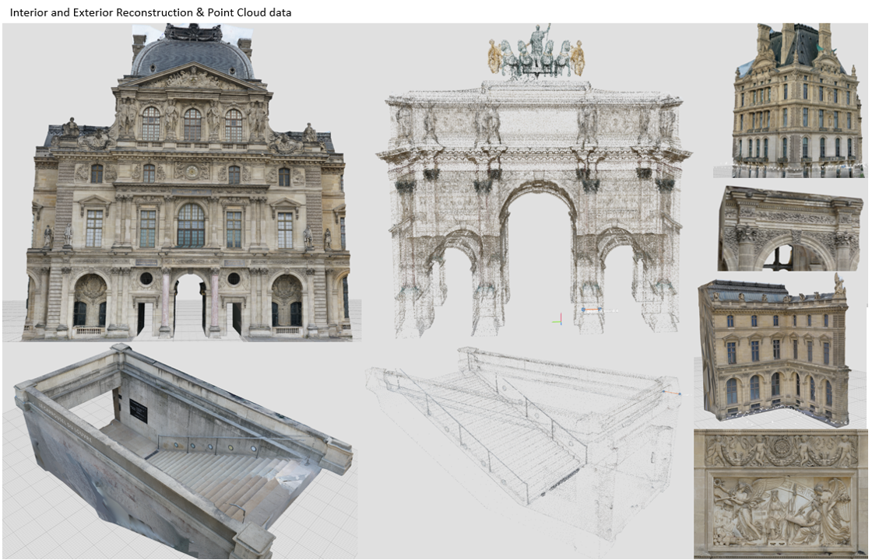Click the red vertical axis of the gizmo
This screenshot has height=560, width=872.
click(x=561, y=316)
